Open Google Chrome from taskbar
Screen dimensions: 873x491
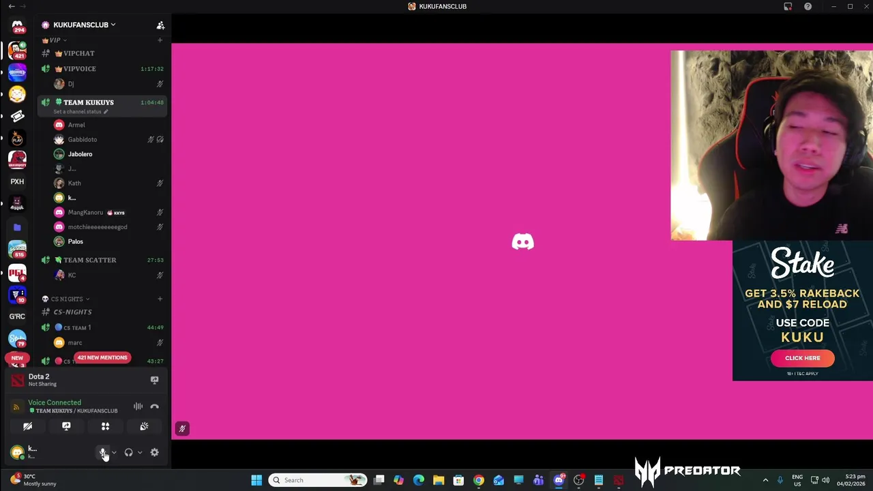(479, 480)
